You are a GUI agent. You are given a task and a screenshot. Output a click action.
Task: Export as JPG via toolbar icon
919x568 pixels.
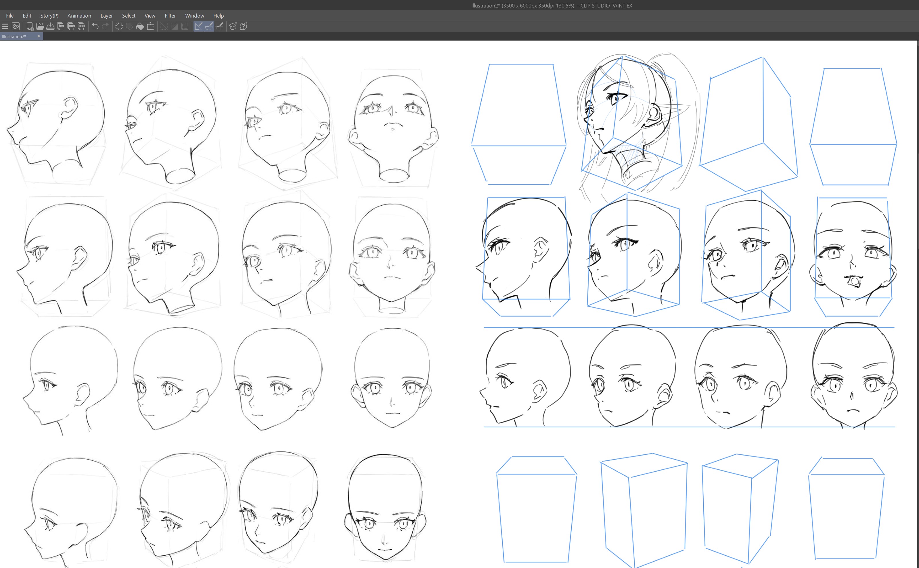point(60,26)
